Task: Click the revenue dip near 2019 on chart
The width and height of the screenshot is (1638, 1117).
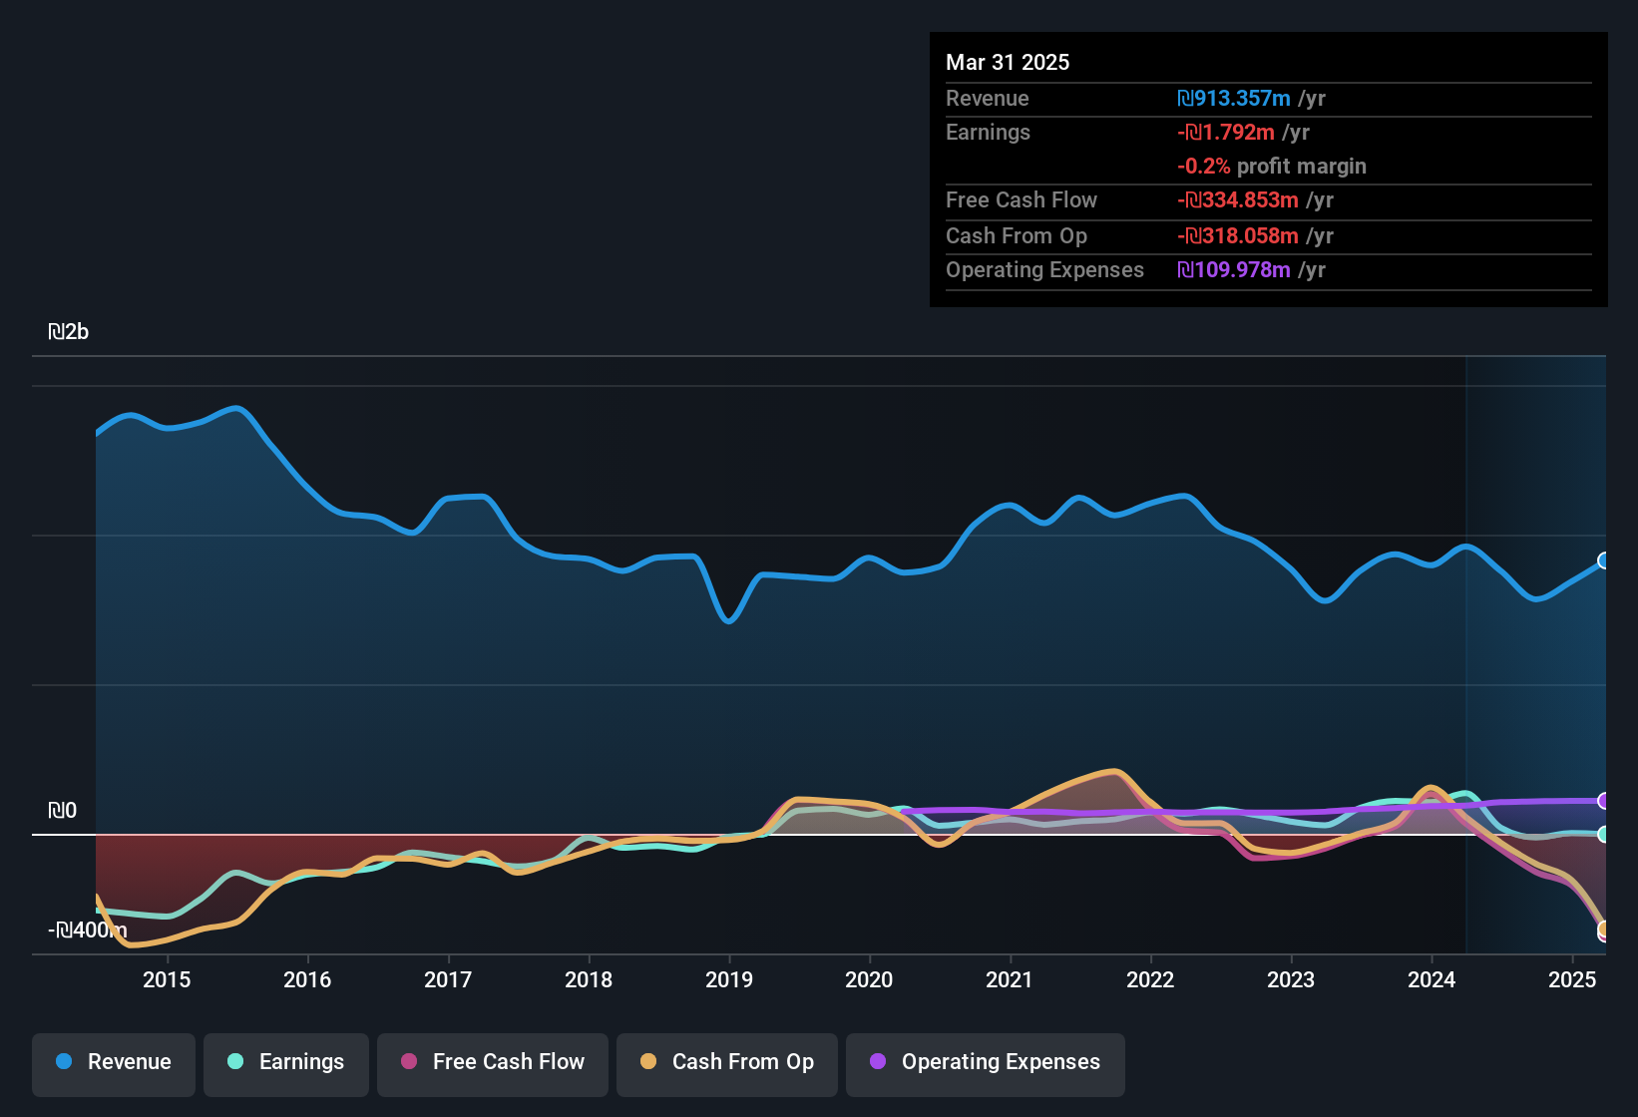Action: (727, 620)
